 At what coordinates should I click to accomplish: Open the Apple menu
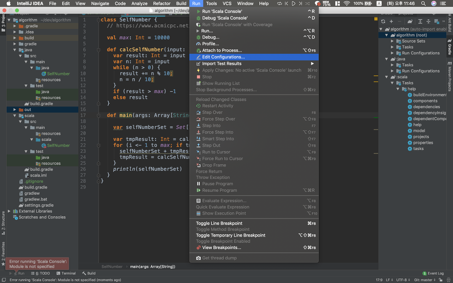click(x=8, y=3)
